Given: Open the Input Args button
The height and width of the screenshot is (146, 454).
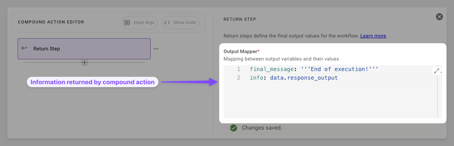Looking at the screenshot, I should click(140, 23).
